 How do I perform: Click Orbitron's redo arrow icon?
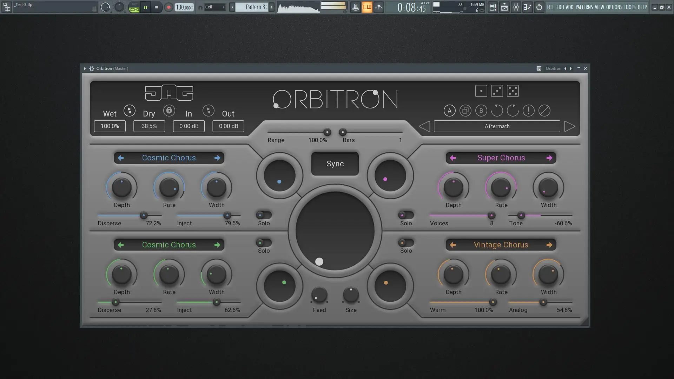coord(512,111)
